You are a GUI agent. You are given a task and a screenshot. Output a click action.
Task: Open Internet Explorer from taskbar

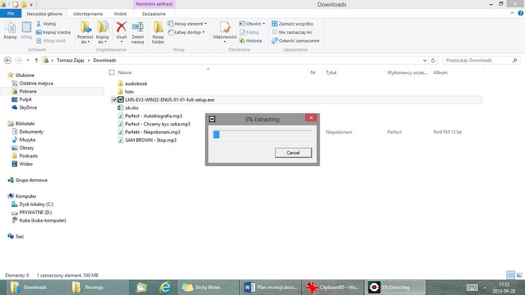click(x=165, y=287)
